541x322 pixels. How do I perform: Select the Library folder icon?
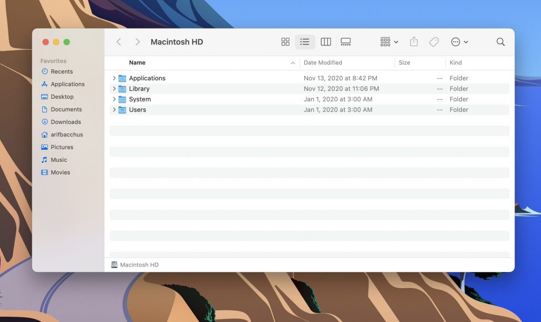[122, 89]
